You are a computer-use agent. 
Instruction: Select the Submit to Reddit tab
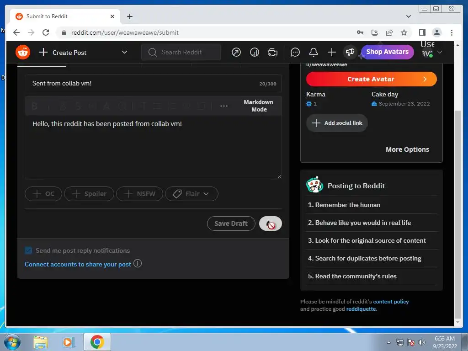pos(65,16)
